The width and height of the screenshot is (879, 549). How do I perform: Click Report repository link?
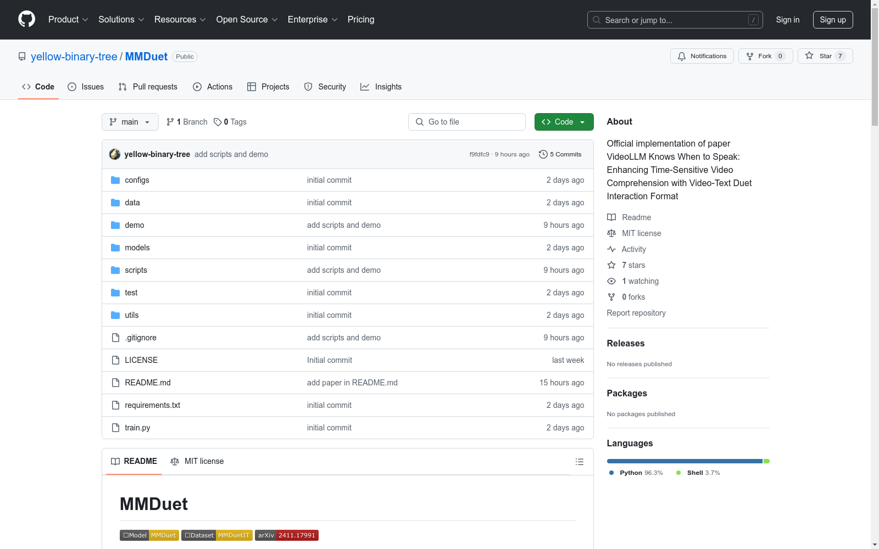[636, 313]
